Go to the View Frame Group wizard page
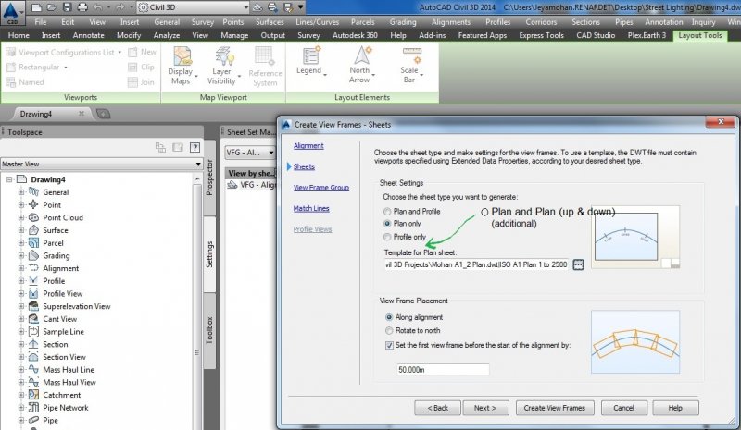The height and width of the screenshot is (430, 741). (320, 188)
